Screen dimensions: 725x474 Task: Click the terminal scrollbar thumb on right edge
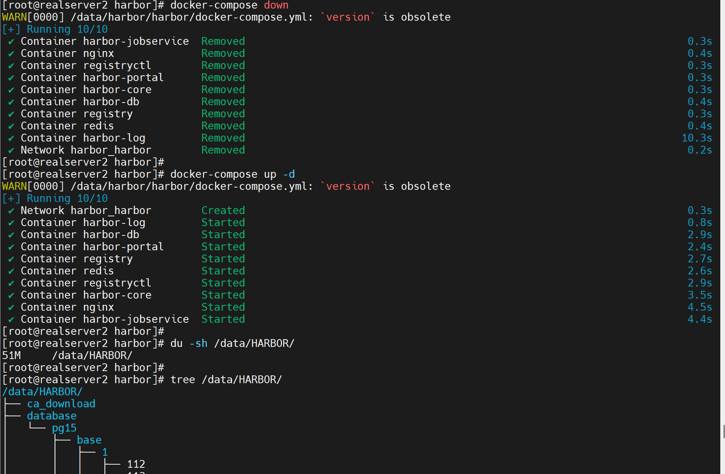[723, 432]
